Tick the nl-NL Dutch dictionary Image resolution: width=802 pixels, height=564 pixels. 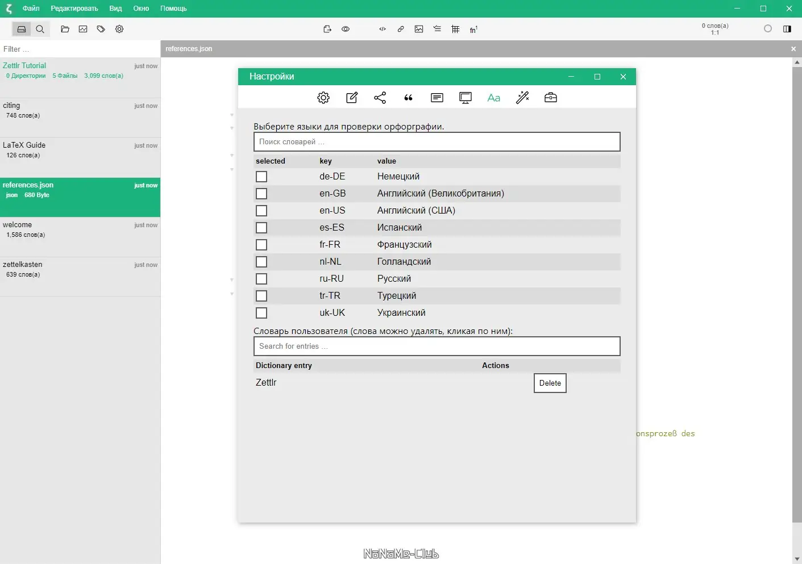[x=261, y=262]
